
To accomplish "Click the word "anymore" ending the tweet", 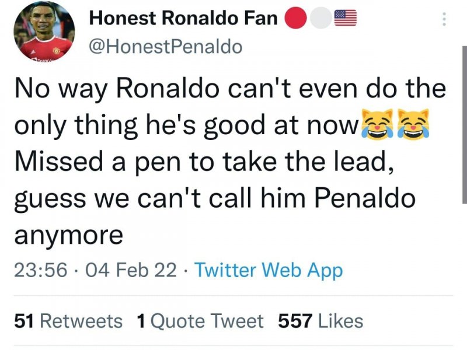I will pyautogui.click(x=68, y=235).
